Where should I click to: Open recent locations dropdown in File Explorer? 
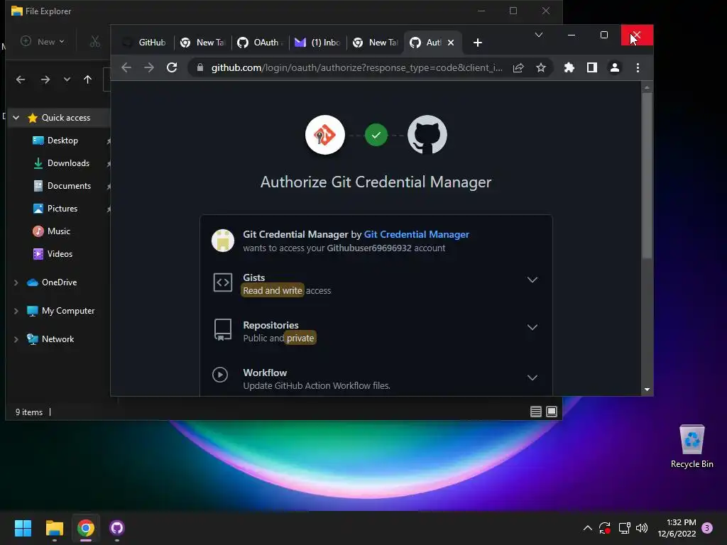[67, 79]
